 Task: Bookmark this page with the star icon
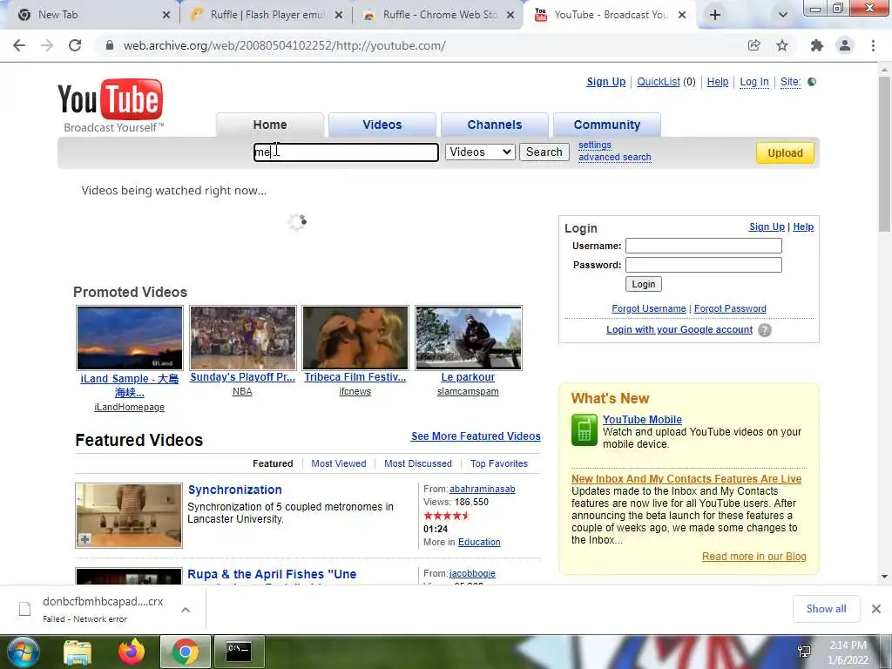783,45
